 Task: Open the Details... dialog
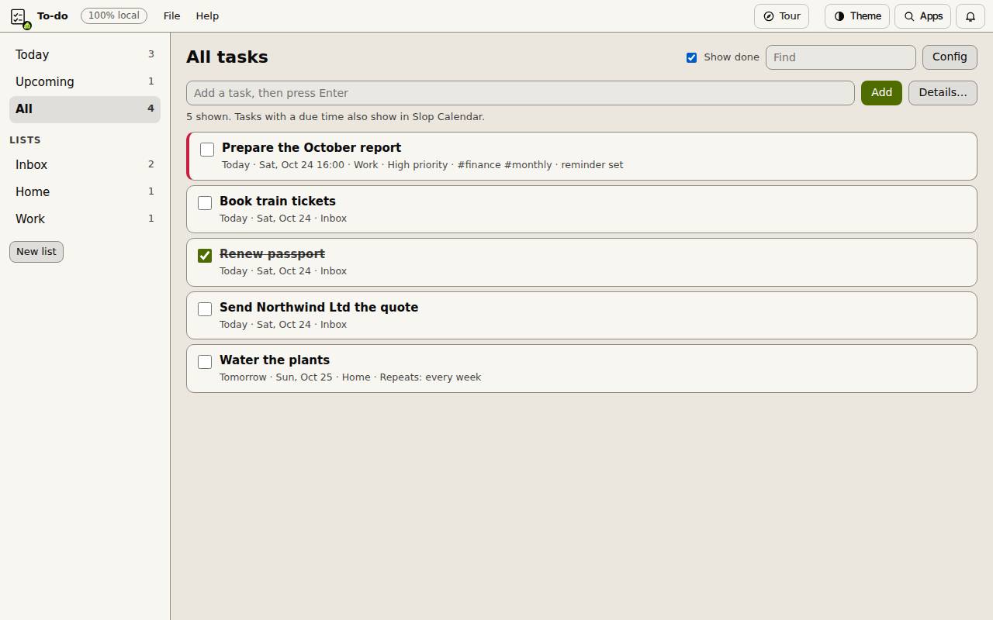[x=943, y=93]
